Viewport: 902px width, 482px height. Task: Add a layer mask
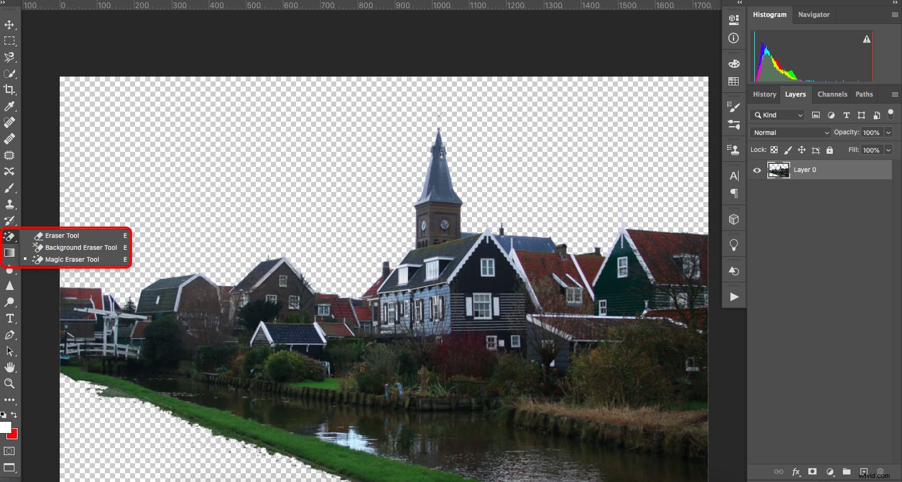tap(812, 471)
